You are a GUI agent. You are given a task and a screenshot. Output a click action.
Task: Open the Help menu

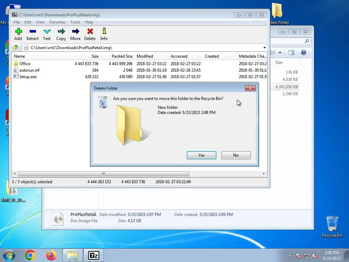click(x=89, y=22)
